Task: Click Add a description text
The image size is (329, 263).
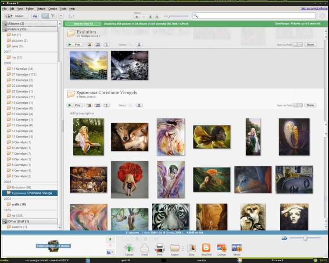Action: pyautogui.click(x=82, y=113)
